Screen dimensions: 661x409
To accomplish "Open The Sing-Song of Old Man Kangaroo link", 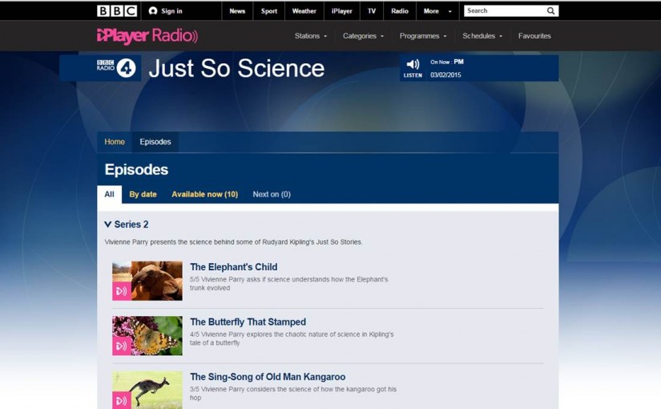I will [268, 376].
